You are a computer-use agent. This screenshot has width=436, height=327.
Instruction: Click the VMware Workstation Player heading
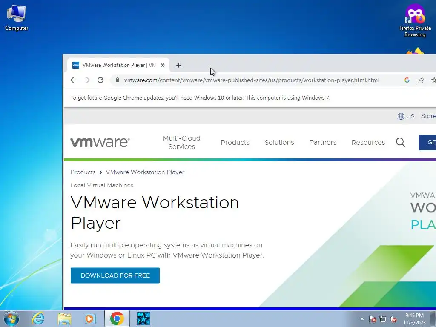155,212
